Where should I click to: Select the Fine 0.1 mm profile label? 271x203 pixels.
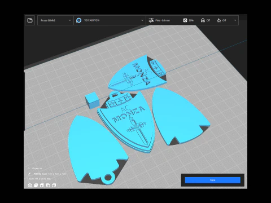(x=163, y=20)
